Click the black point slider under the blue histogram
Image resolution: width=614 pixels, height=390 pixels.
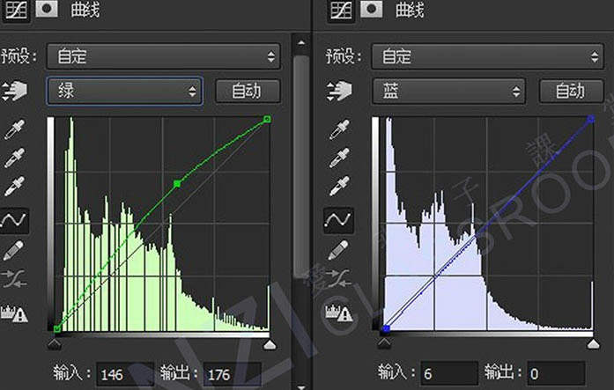click(x=384, y=343)
